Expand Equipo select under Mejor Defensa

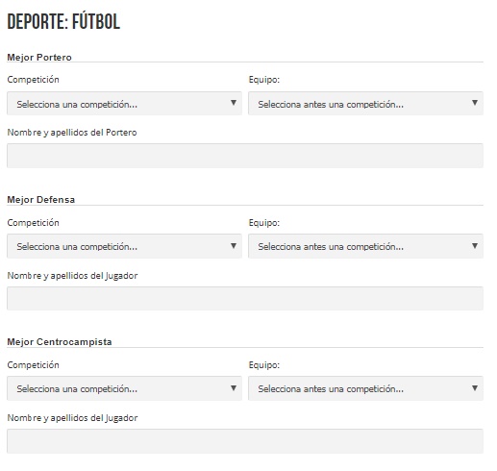point(365,246)
